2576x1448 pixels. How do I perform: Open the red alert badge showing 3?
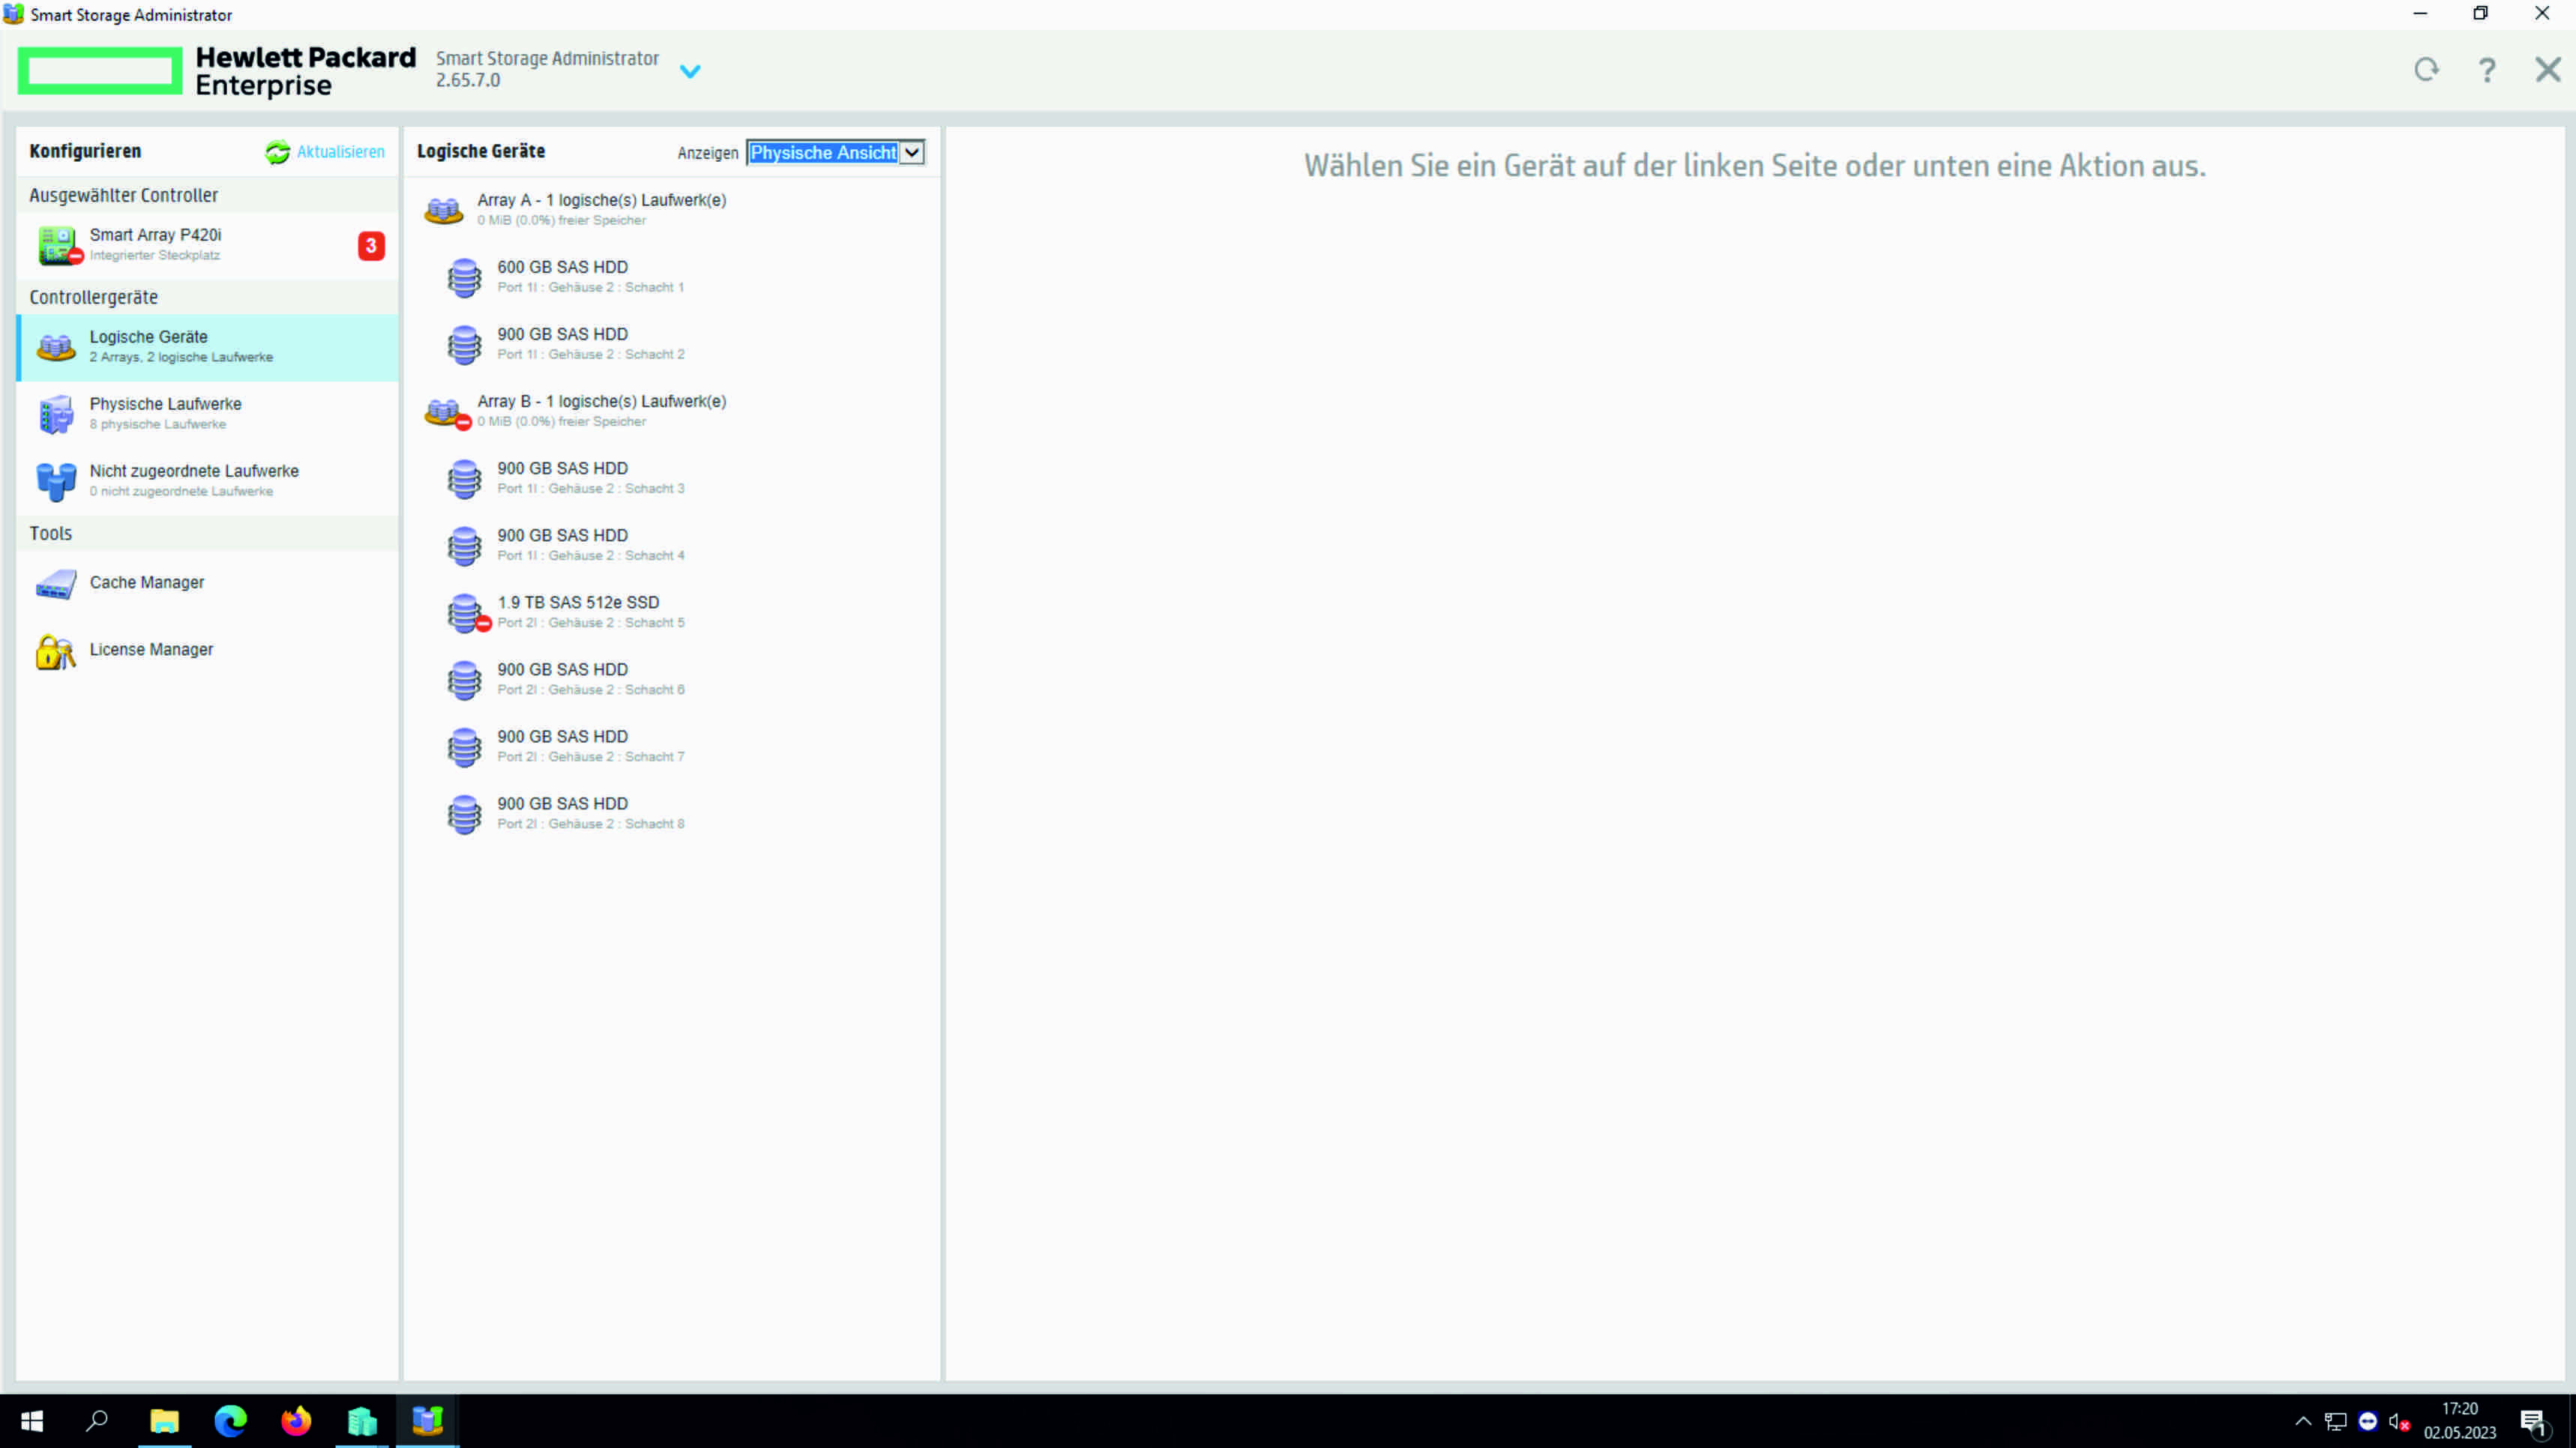pyautogui.click(x=371, y=246)
